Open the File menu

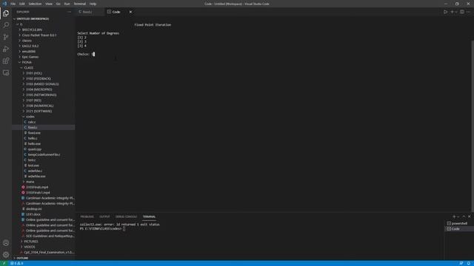13,4
